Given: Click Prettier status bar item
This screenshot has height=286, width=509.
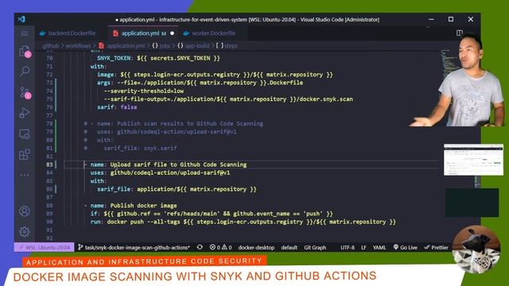Looking at the screenshot, I should pos(437,247).
